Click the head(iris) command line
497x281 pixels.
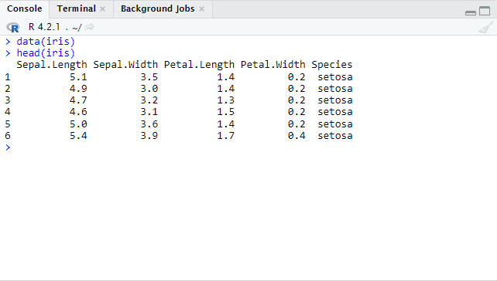(46, 53)
